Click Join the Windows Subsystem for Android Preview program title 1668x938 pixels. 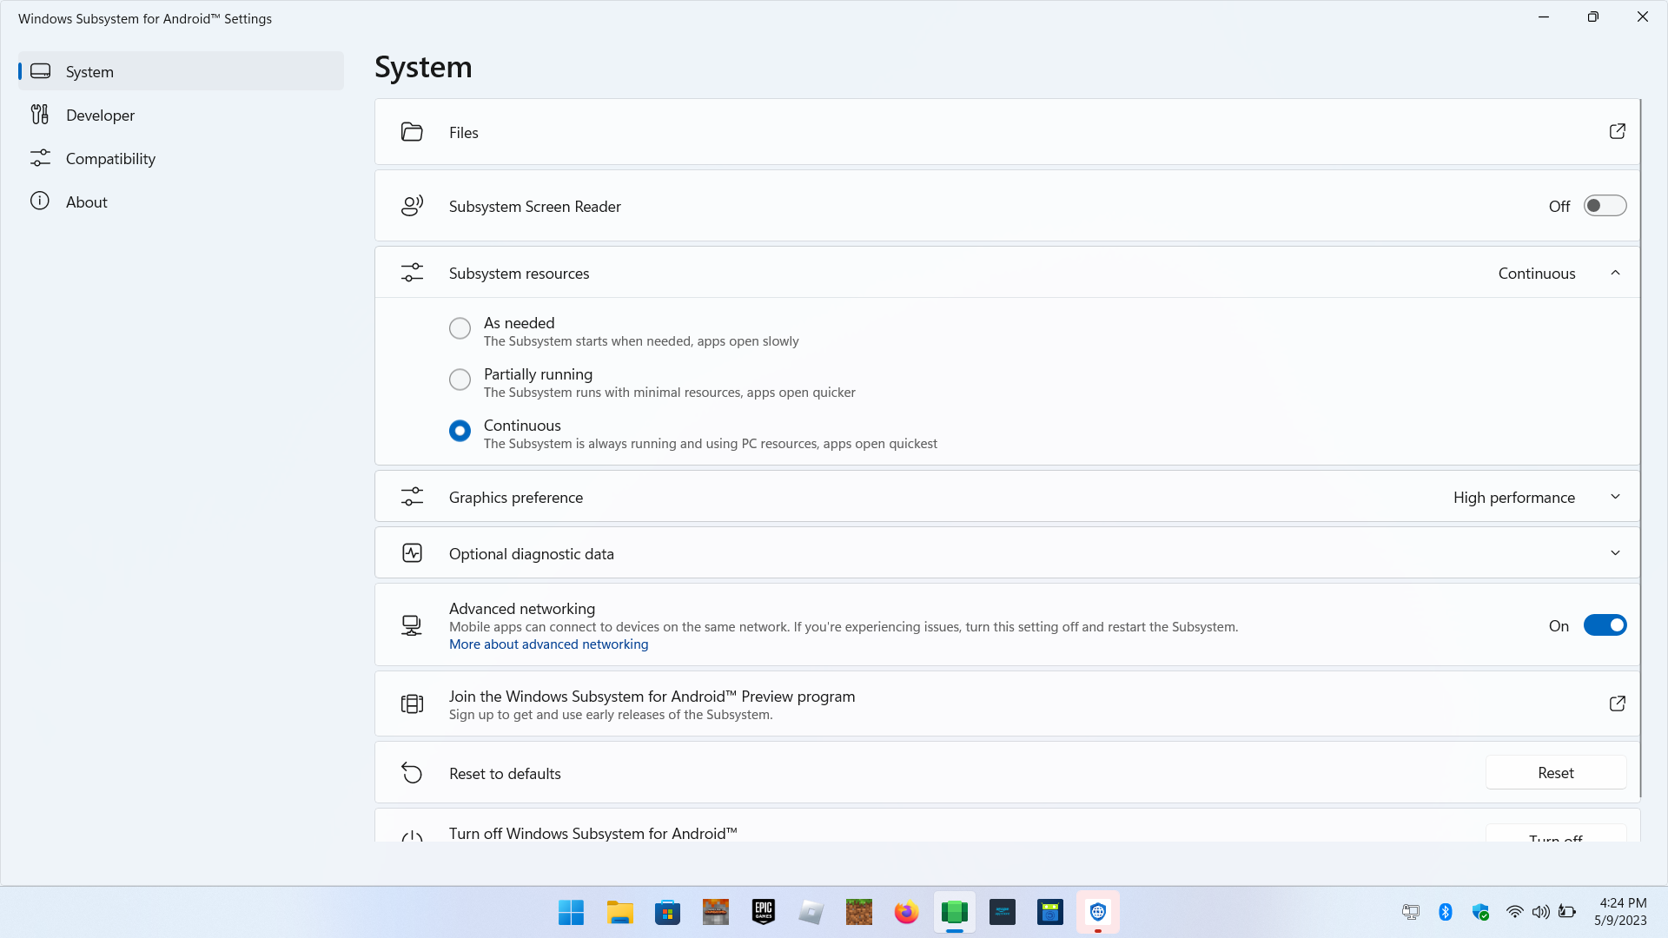(652, 697)
